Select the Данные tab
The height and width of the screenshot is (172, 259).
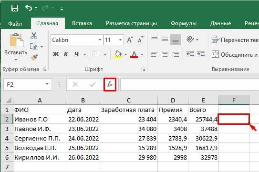click(220, 23)
